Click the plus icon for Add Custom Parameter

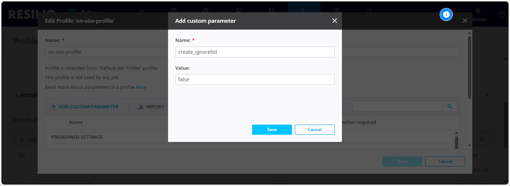(54, 107)
